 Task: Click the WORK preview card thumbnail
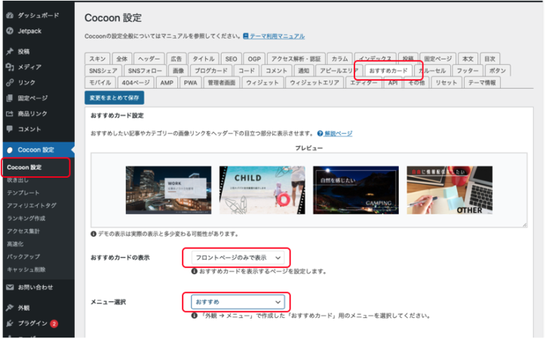tap(168, 190)
